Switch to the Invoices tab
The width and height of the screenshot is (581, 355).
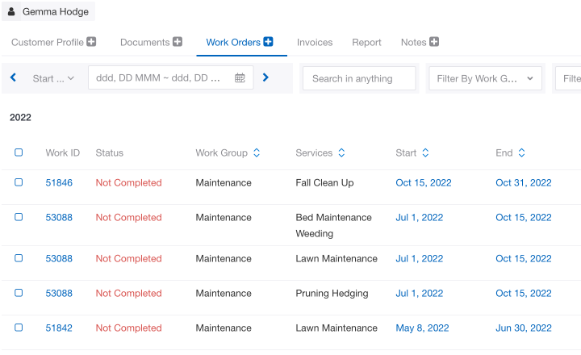click(315, 42)
